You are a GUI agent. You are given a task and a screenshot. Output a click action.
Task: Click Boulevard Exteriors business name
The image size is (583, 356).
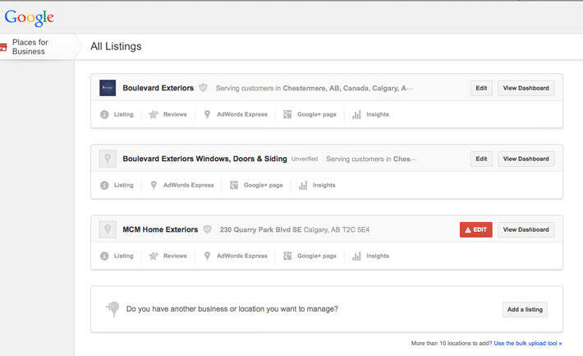158,88
